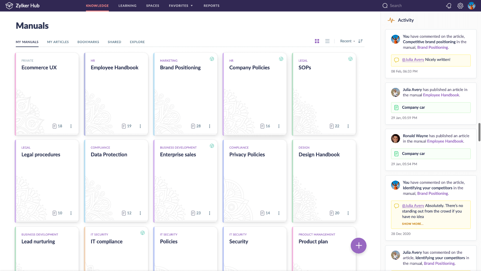Click the document icon next to Company car article
Screen dimensions: 481x271
tap(397, 107)
